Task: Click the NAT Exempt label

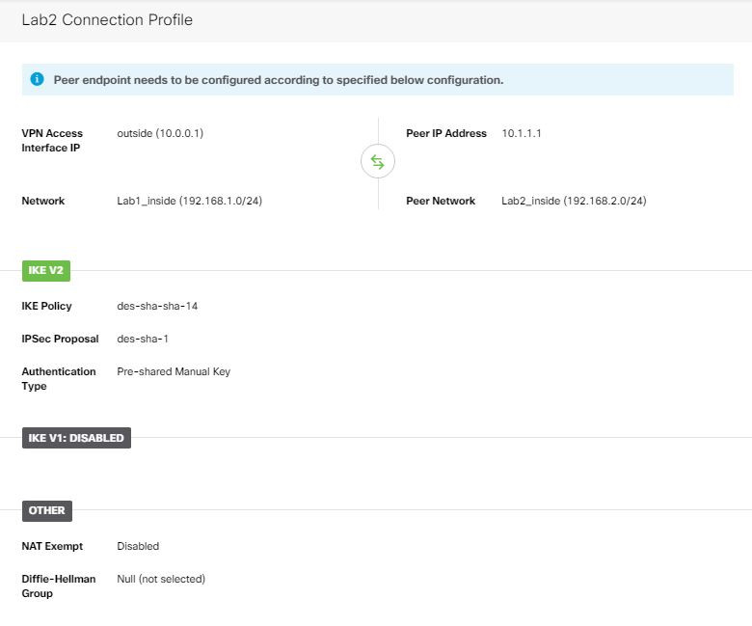Action: click(52, 546)
